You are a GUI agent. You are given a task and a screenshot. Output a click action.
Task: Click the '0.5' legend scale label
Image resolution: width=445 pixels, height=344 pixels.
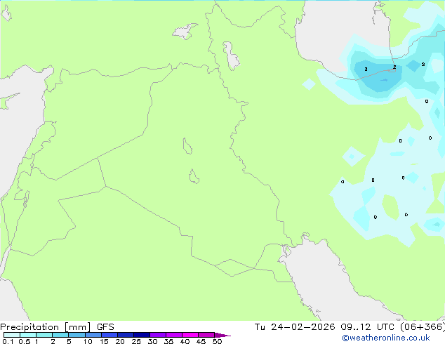25,341
